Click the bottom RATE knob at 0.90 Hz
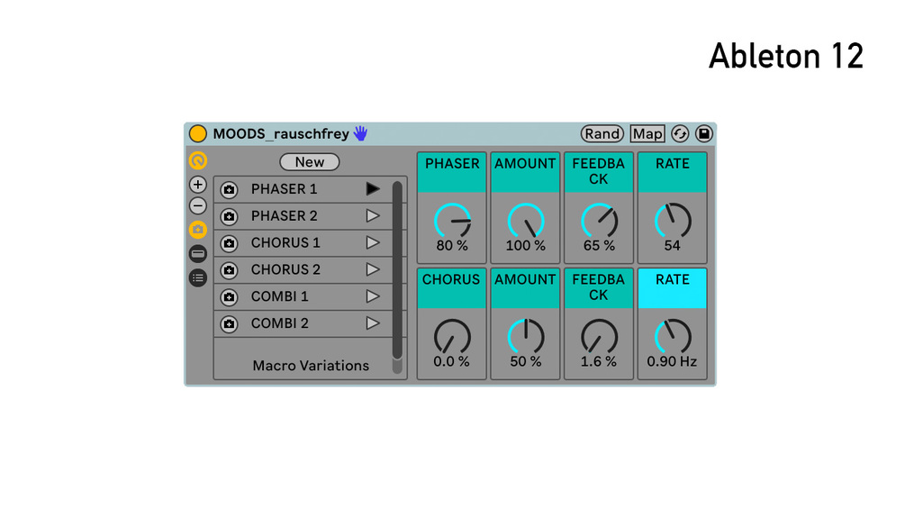 (673, 337)
